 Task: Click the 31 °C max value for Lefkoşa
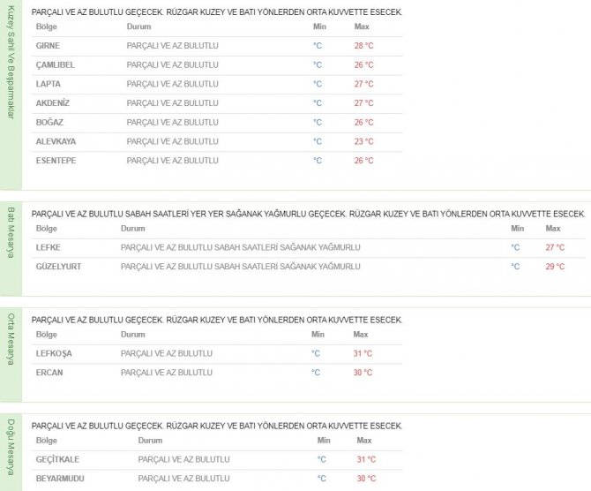click(363, 353)
